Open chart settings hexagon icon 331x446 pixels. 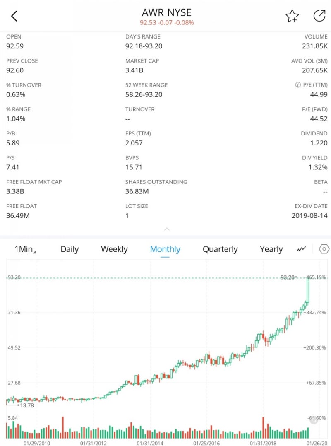(324, 249)
